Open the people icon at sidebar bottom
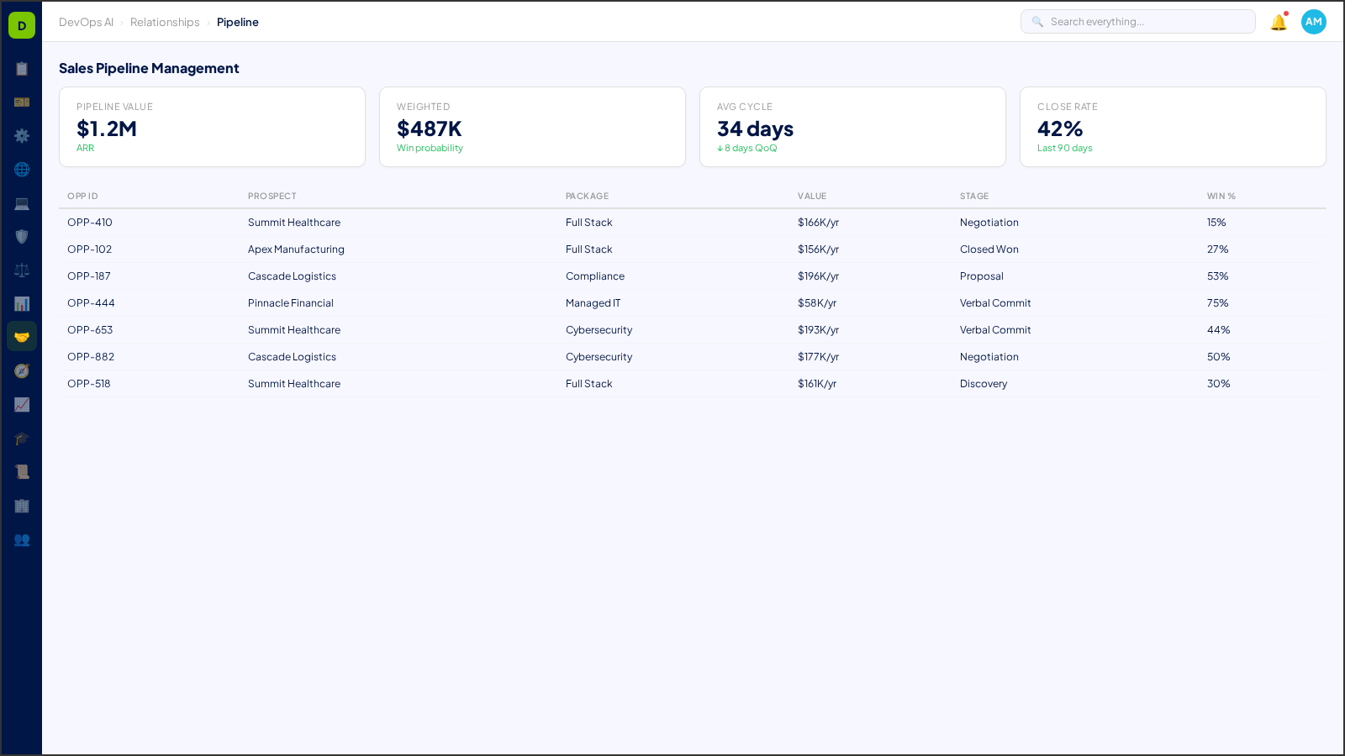Screen dimensions: 1345x756 (x=22, y=540)
